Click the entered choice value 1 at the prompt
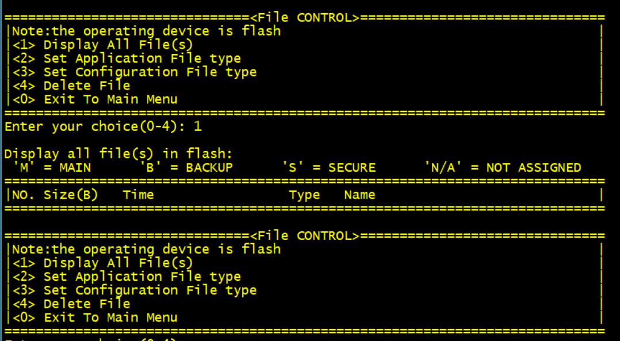620x341 pixels. (198, 126)
